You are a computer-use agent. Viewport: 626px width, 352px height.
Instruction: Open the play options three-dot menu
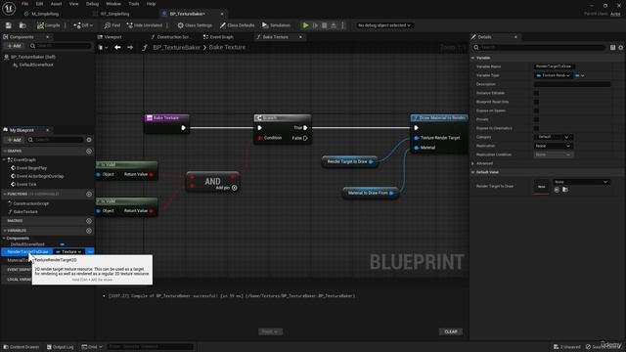coord(342,25)
